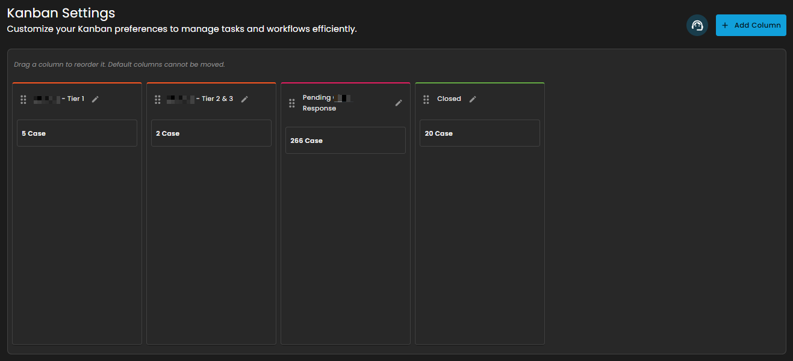Click the drag-to-reorder hint text
The height and width of the screenshot is (361, 793).
point(119,64)
